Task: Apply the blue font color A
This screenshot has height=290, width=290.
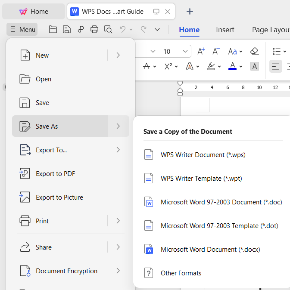Action: (232, 66)
